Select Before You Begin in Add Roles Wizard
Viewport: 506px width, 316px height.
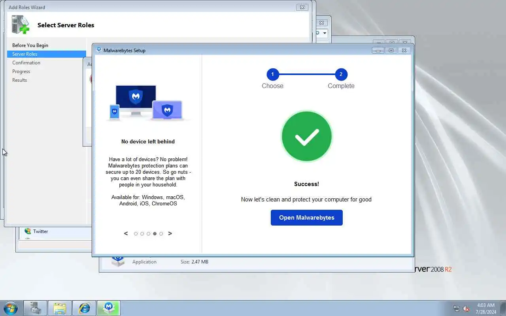[30, 45]
